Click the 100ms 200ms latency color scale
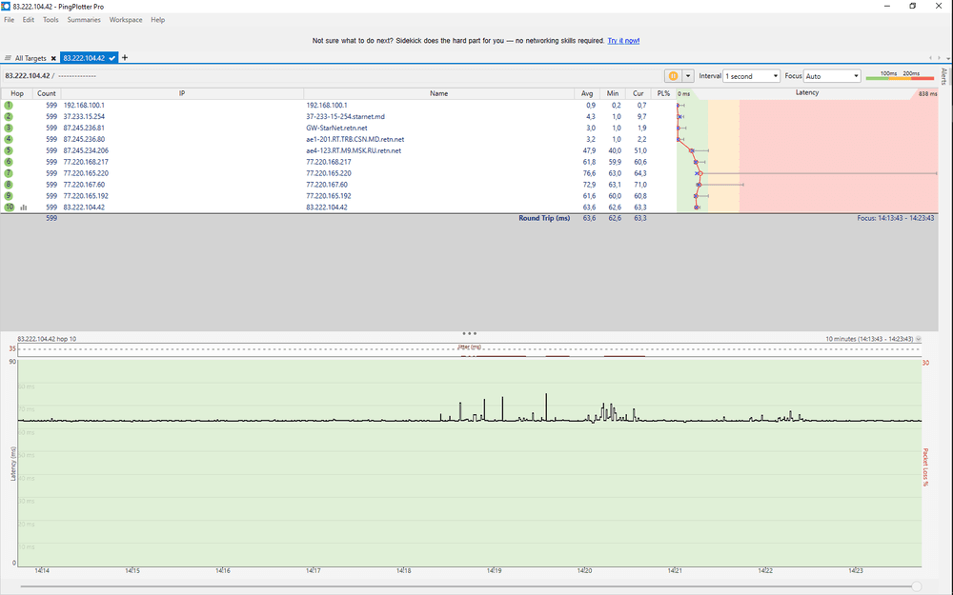The image size is (953, 595). [900, 75]
